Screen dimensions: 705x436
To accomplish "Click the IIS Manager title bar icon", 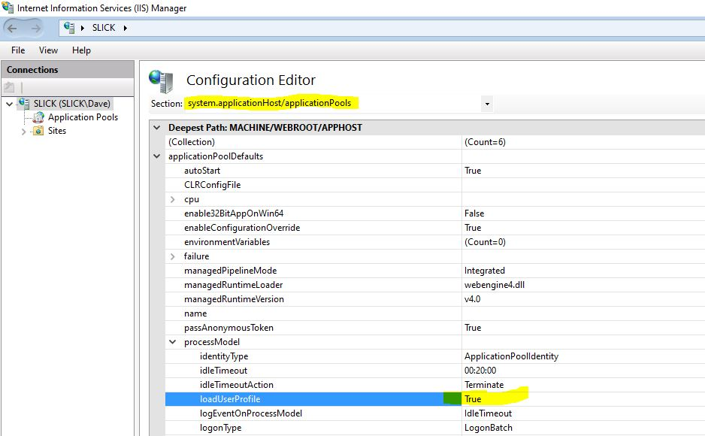I will (x=8, y=8).
